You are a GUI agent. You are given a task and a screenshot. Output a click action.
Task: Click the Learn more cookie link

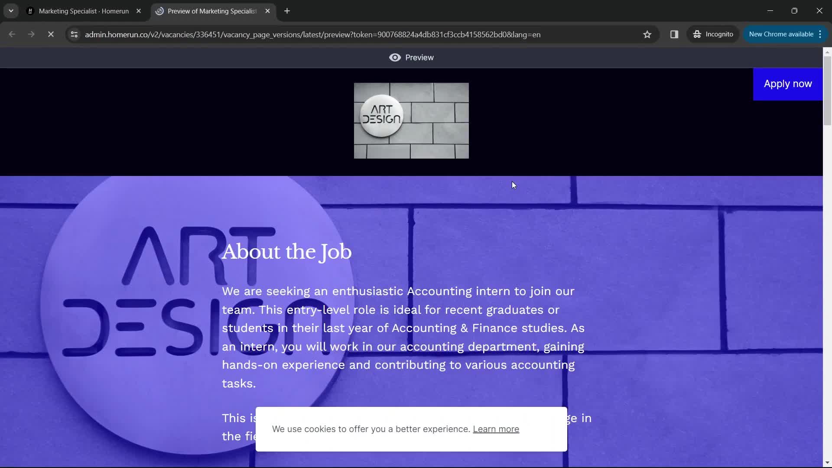496,429
